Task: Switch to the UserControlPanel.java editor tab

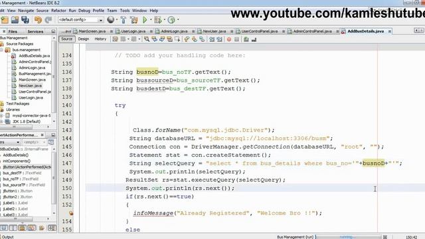Action: click(260, 31)
